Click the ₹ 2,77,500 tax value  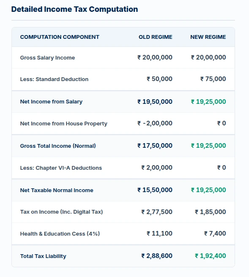[157, 212]
